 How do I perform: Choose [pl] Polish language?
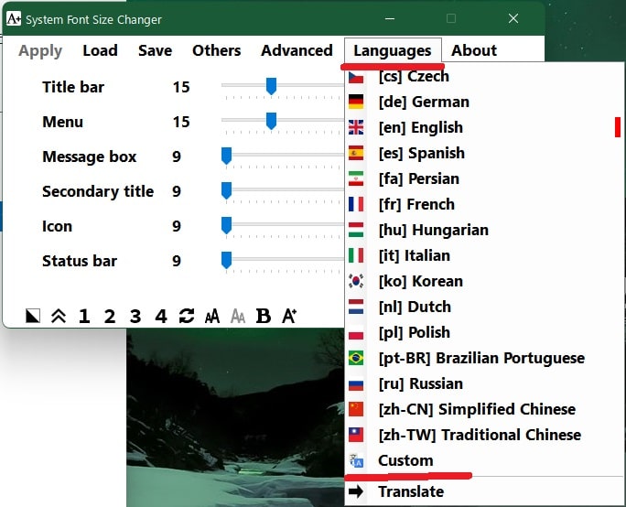pyautogui.click(x=485, y=332)
